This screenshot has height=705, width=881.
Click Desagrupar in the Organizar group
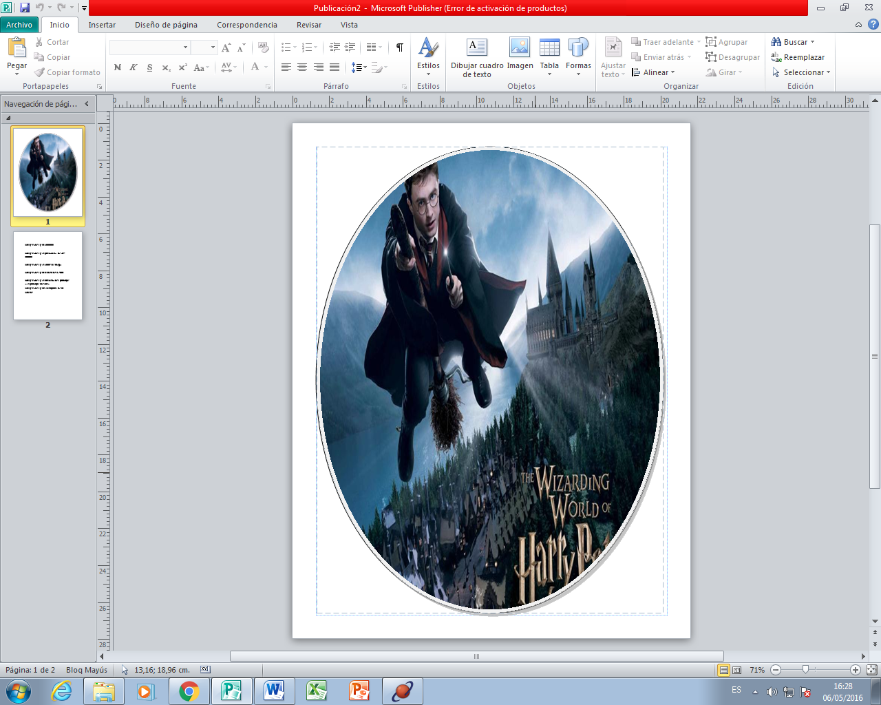click(732, 57)
